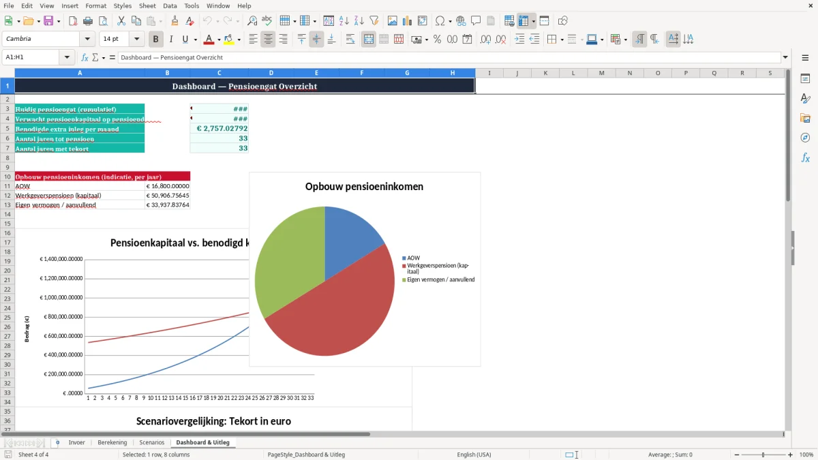Clone formatting paintbrush icon
Viewport: 818px width, 460px height.
tap(175, 21)
